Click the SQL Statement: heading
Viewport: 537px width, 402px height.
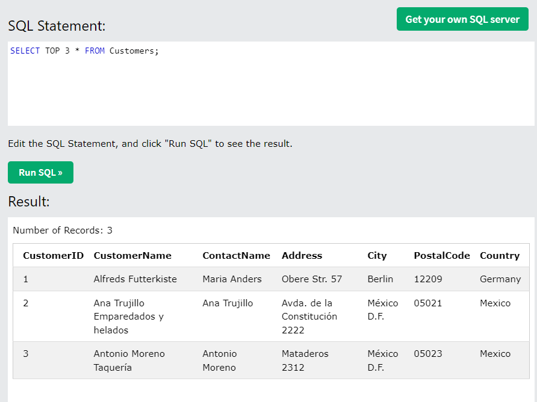pyautogui.click(x=57, y=26)
